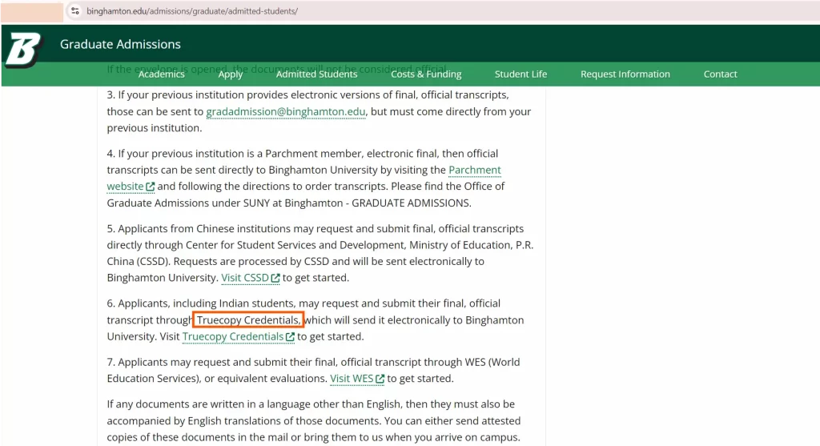Click the Binghamton B logo

tap(23, 50)
